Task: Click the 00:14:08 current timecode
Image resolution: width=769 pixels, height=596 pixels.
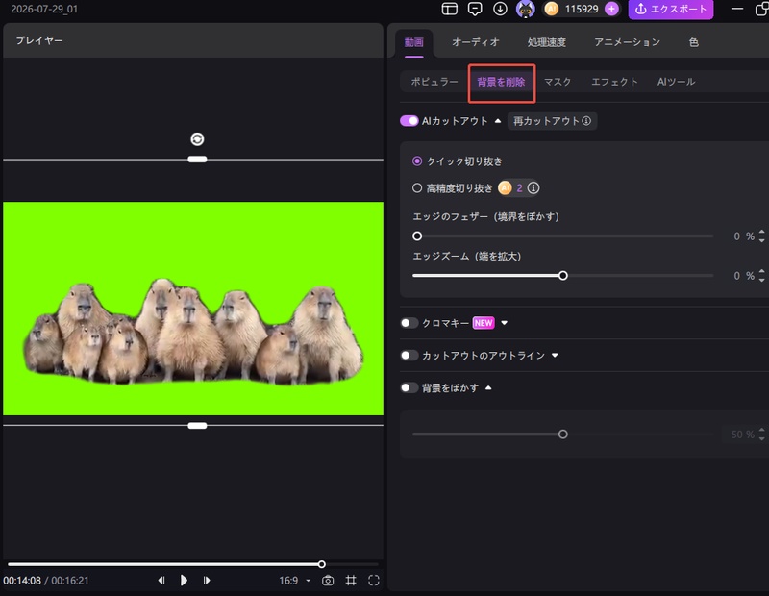Action: tap(22, 581)
